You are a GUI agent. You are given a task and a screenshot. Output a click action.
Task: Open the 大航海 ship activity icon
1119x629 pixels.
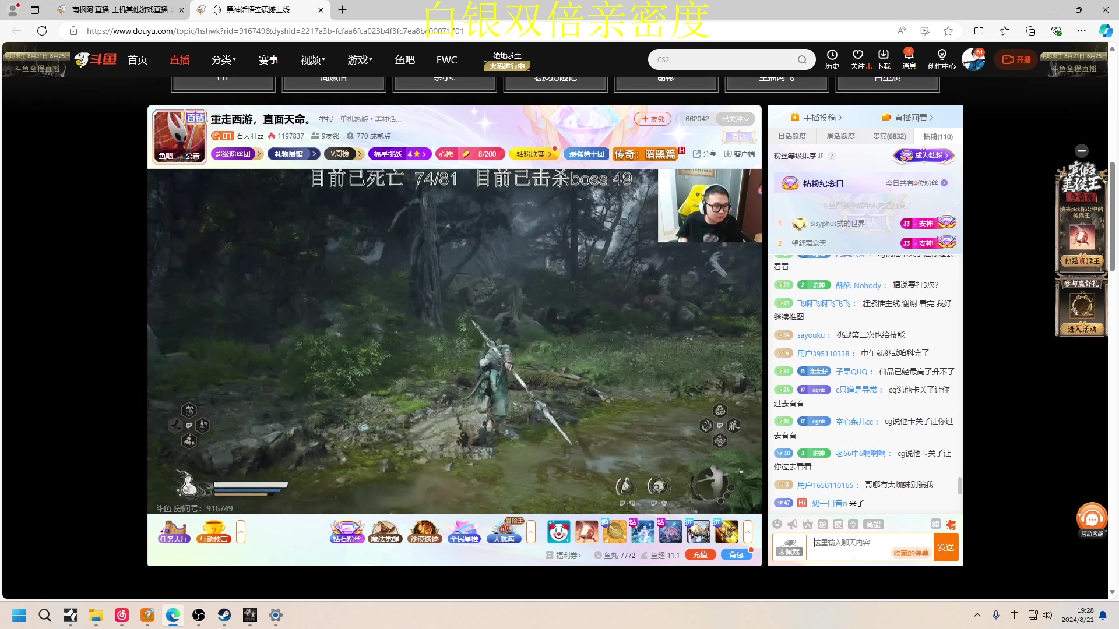click(x=504, y=531)
